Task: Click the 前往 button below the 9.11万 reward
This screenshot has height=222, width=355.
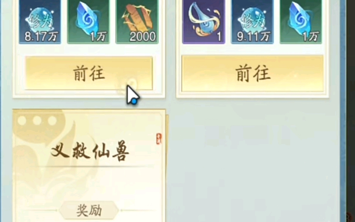Action: [x=253, y=74]
